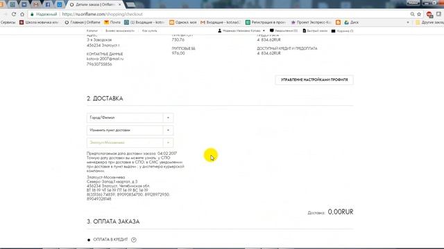Open Школа новичка bookmark
This screenshot has width=444, height=249.
[x=39, y=22]
